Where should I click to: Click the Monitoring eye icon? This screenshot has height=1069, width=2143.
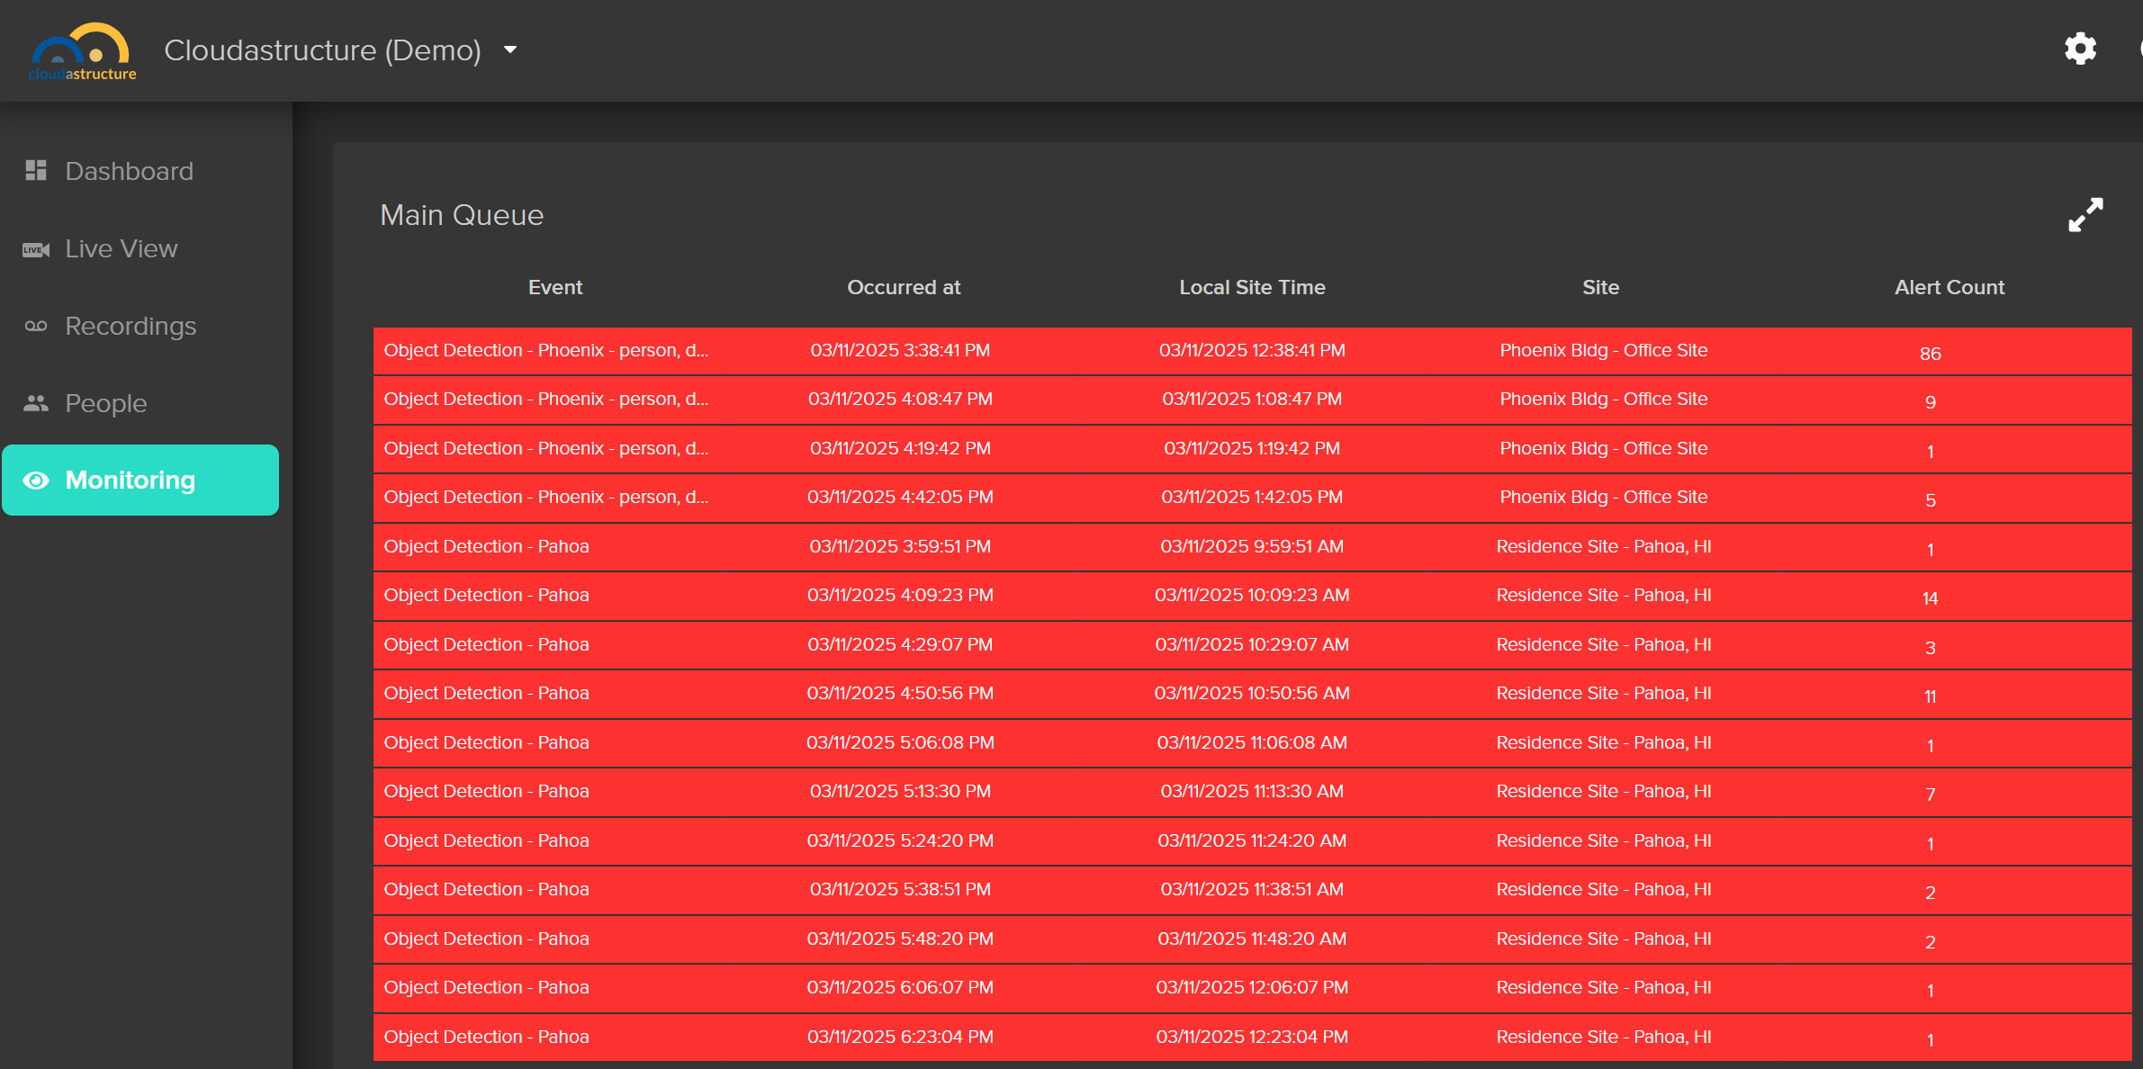click(36, 481)
